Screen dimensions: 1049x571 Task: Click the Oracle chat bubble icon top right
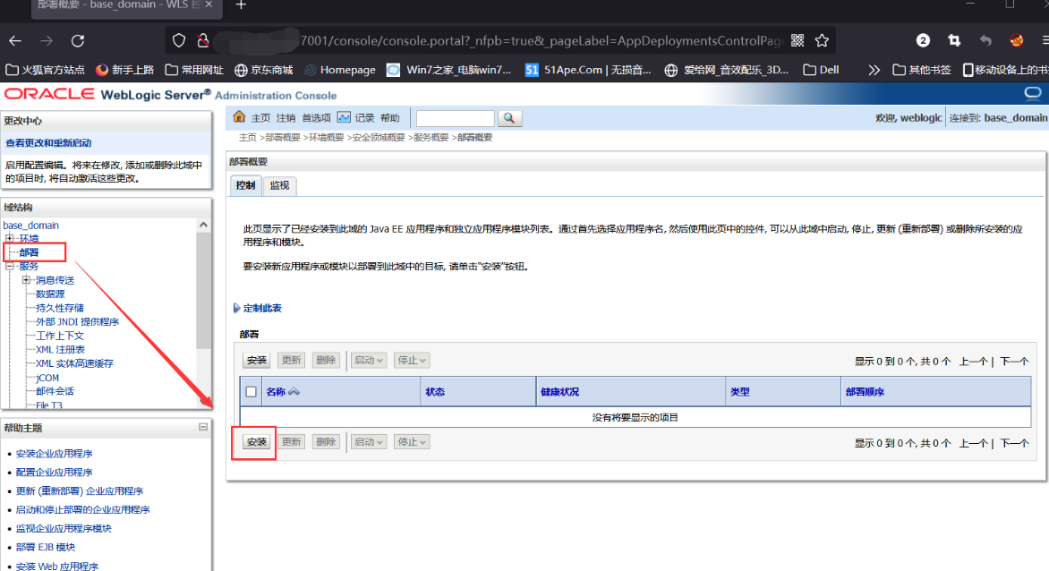(x=1033, y=94)
